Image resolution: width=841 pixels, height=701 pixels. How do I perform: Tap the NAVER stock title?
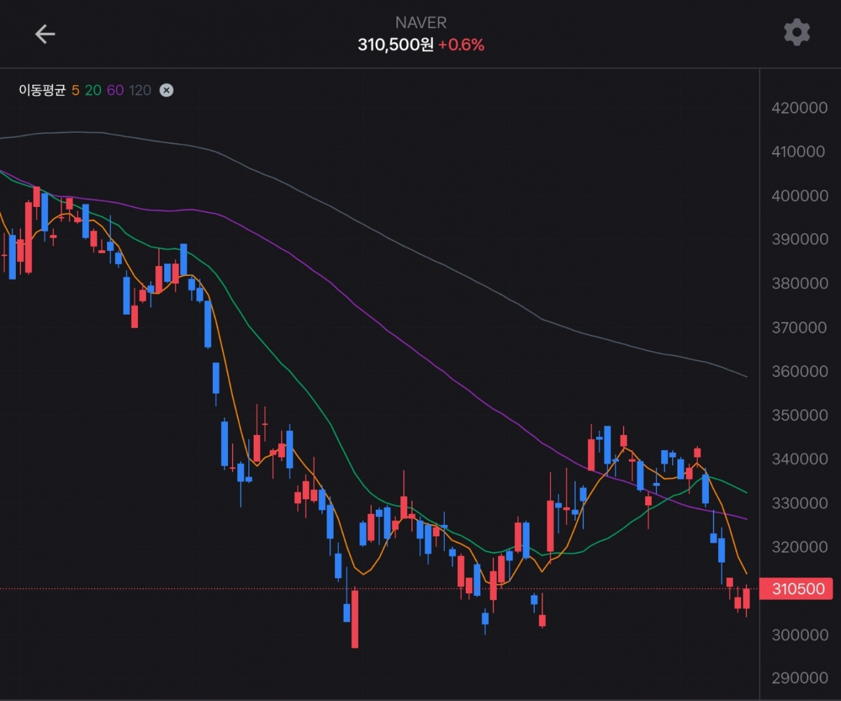pos(421,22)
